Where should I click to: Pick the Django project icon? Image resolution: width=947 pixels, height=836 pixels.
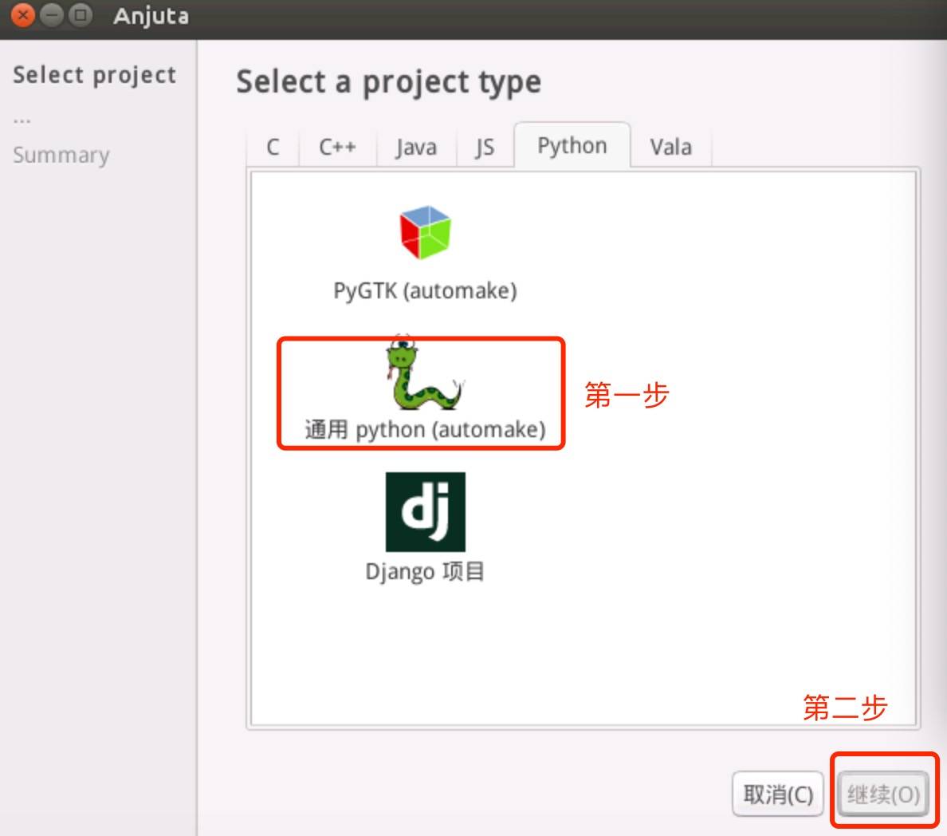[x=425, y=511]
